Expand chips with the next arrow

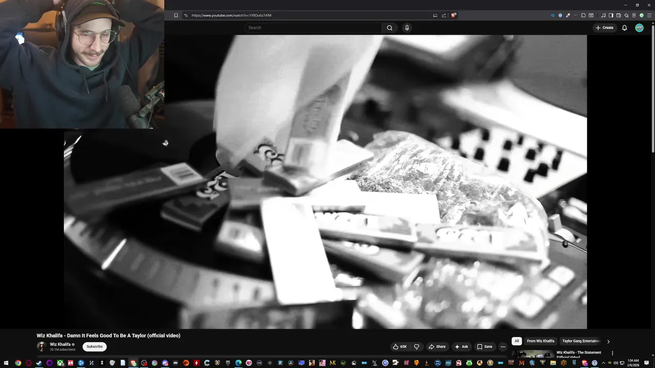(x=608, y=341)
